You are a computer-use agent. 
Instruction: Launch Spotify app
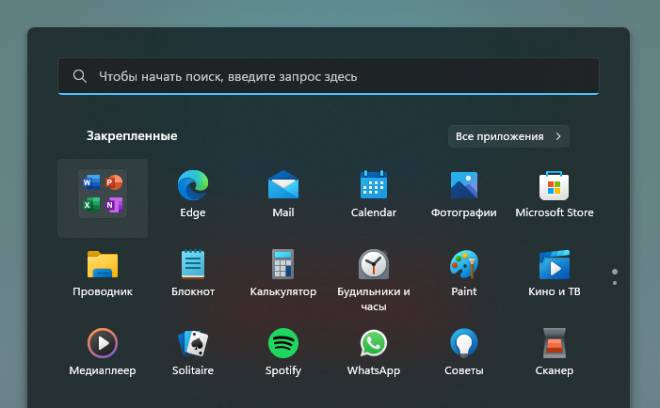tap(283, 353)
